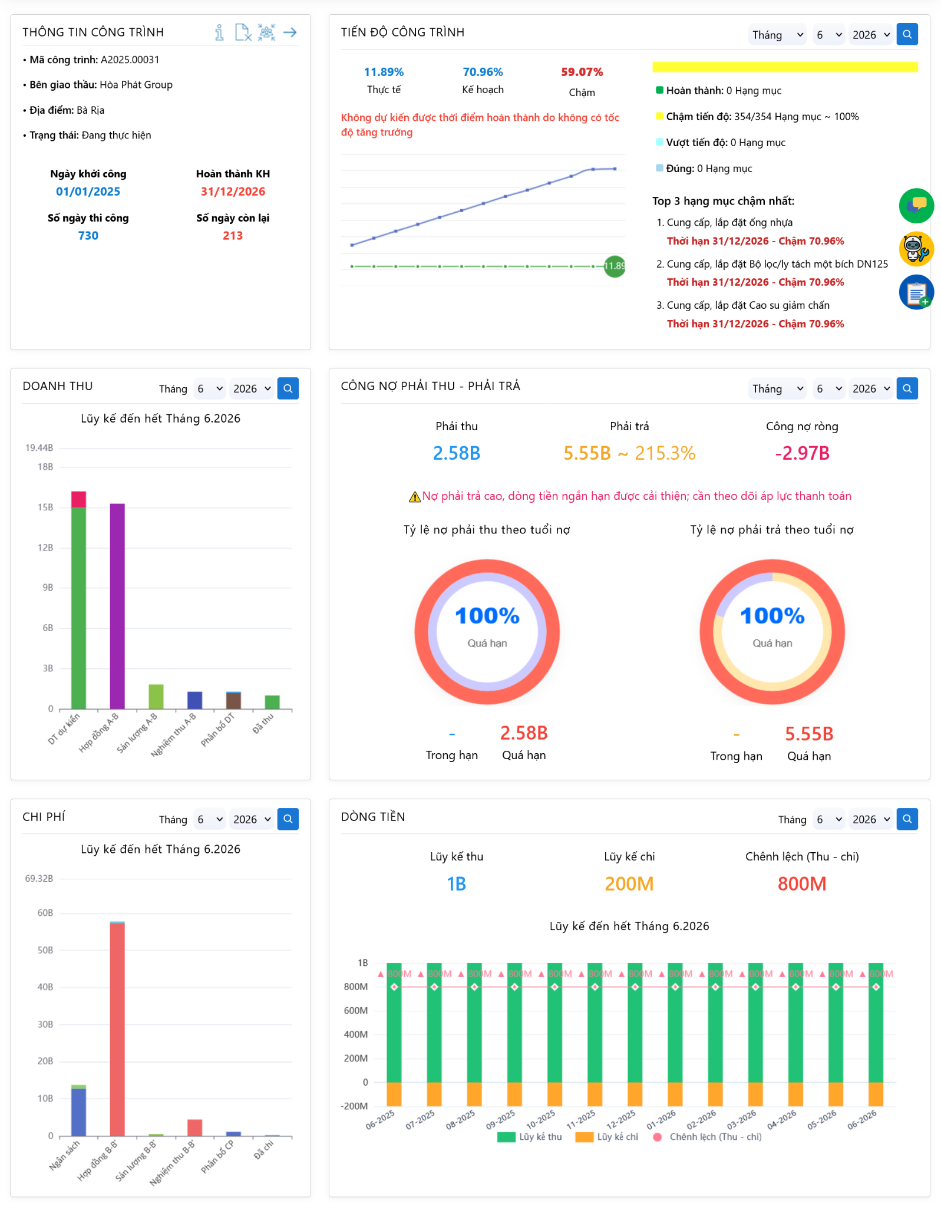This screenshot has width=941, height=1207.
Task: Click the Phải thu overdue donut chart
Action: coord(487,632)
